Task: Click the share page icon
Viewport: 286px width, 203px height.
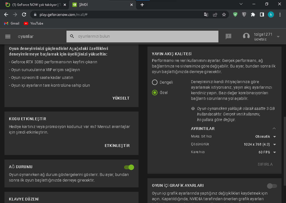Action: point(215,14)
